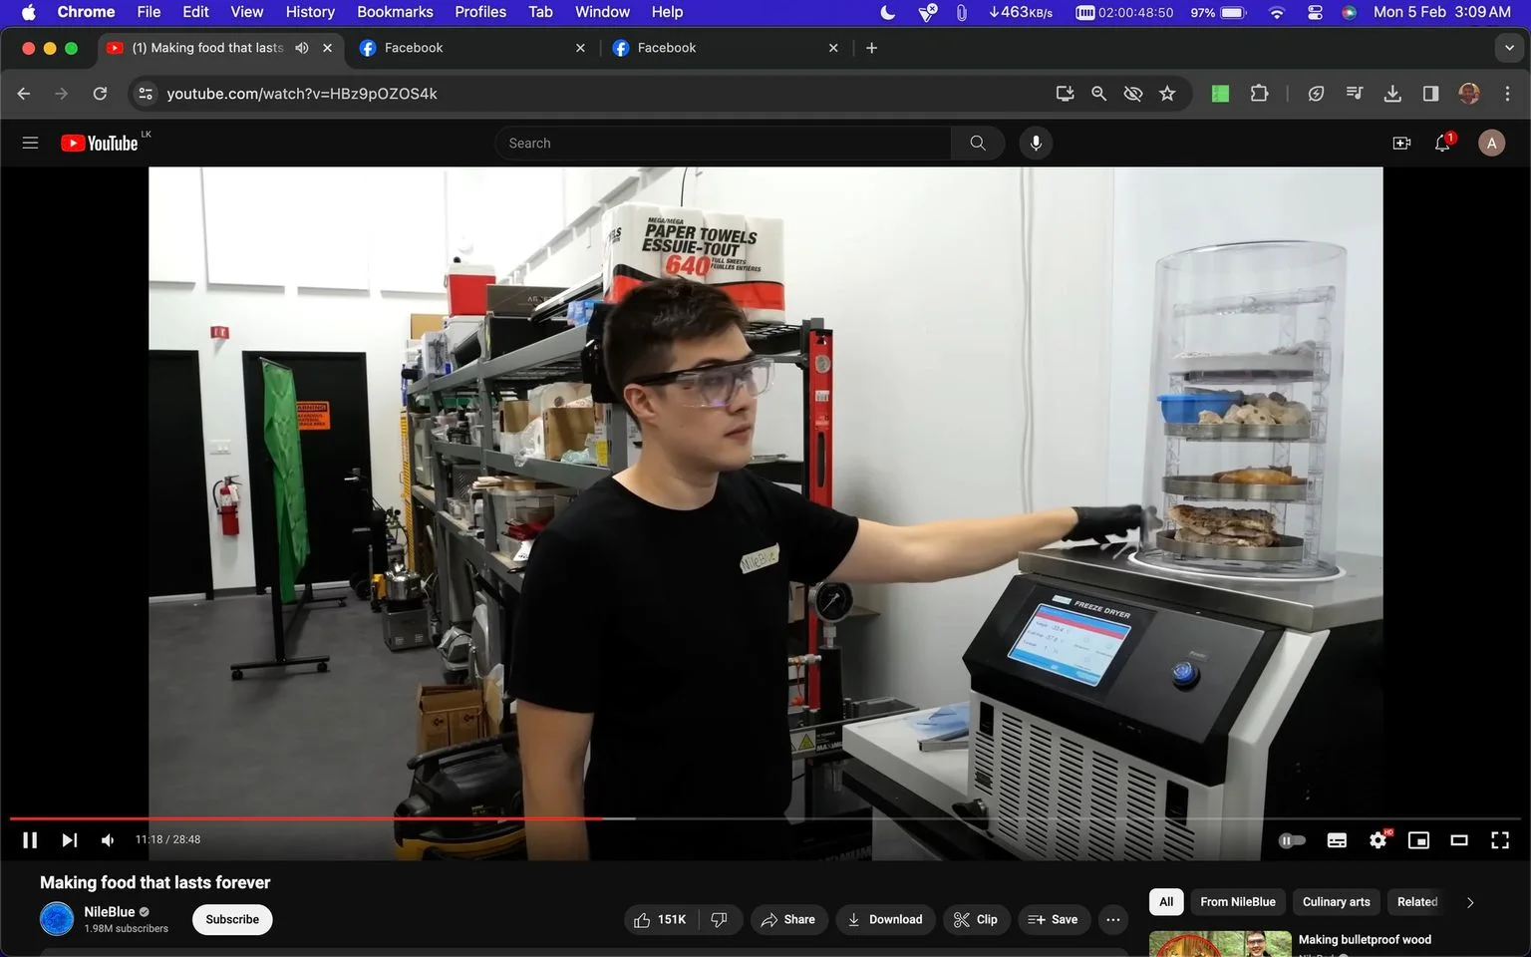Screen dimensions: 1531x957
Task: Open the Bookmarks menu
Action: point(395,12)
